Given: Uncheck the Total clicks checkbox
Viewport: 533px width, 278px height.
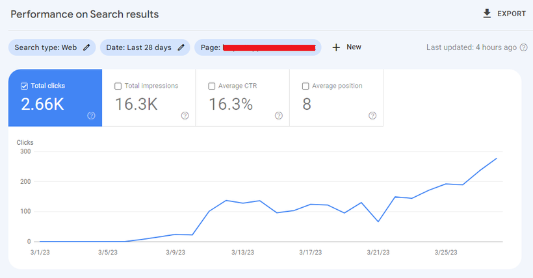Looking at the screenshot, I should point(24,86).
